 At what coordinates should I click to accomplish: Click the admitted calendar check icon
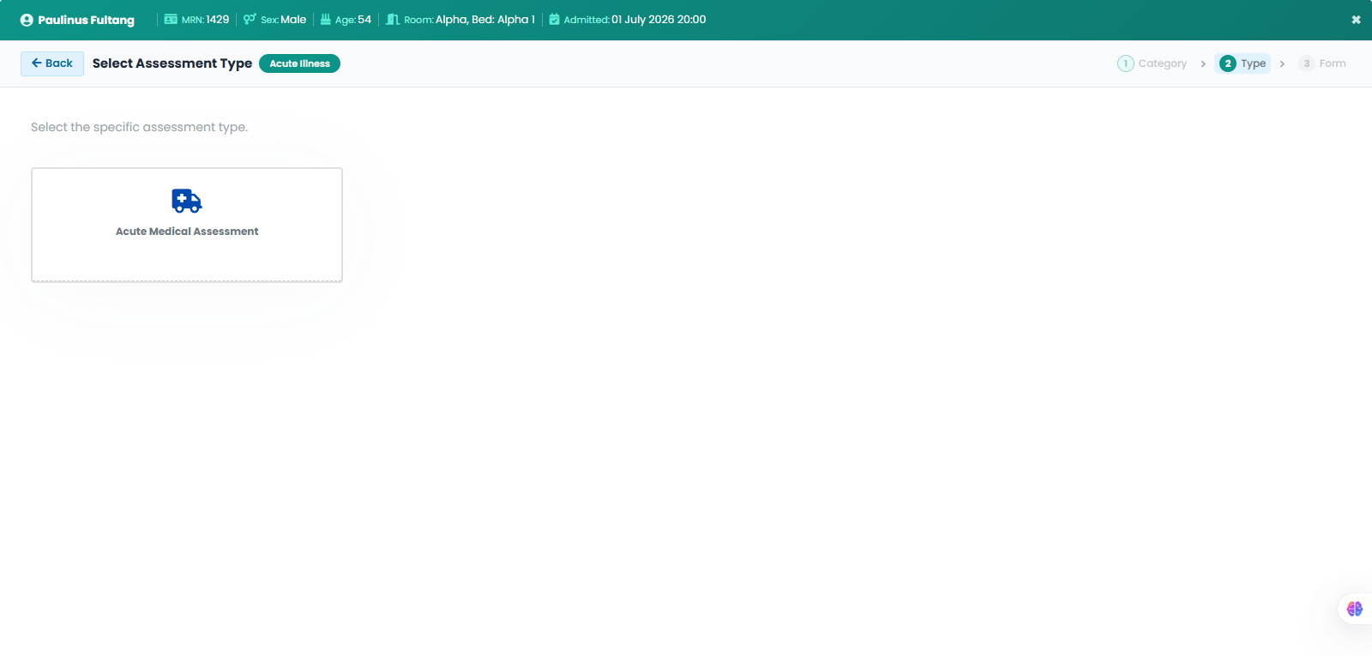(x=554, y=19)
